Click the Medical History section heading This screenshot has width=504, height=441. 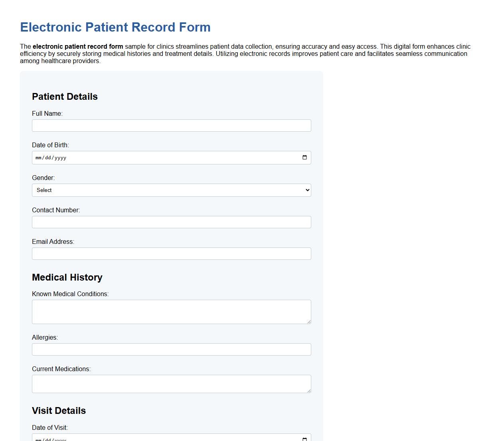coord(67,277)
